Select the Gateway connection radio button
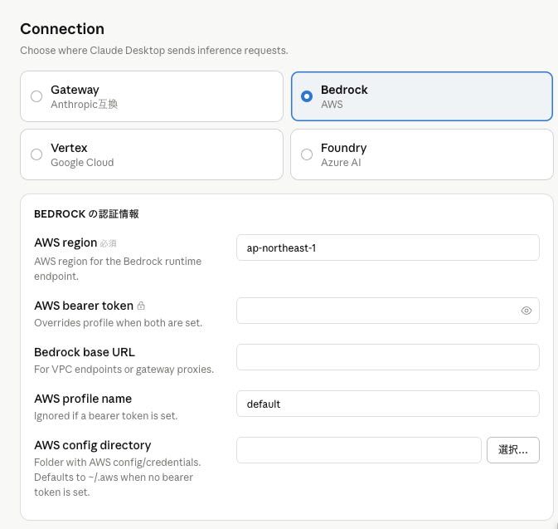The image size is (558, 529). pos(36,96)
